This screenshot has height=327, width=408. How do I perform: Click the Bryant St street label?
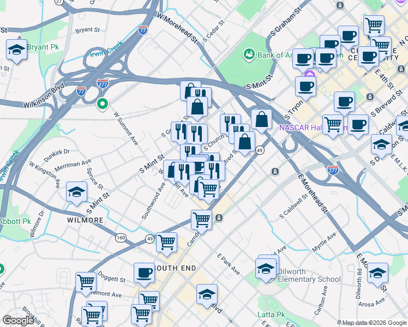(x=88, y=31)
